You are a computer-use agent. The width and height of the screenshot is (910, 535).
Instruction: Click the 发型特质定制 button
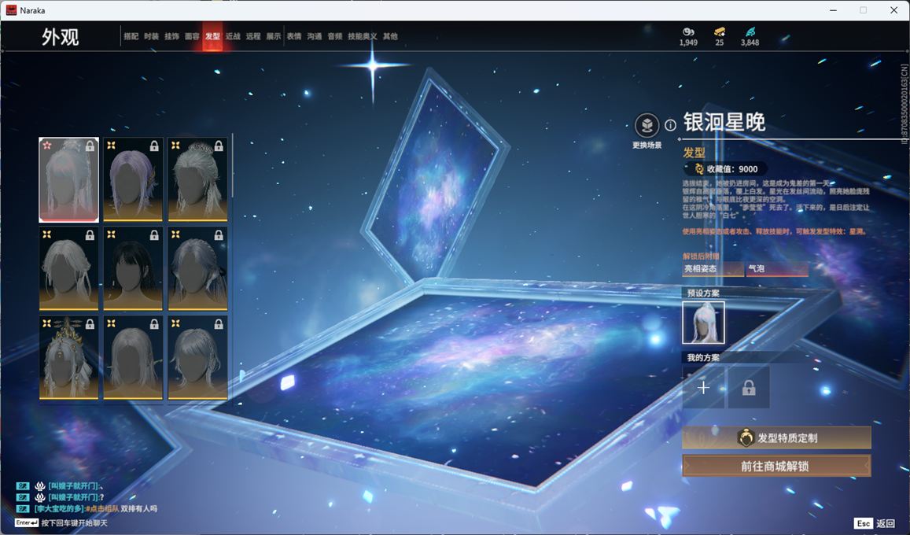[776, 438]
